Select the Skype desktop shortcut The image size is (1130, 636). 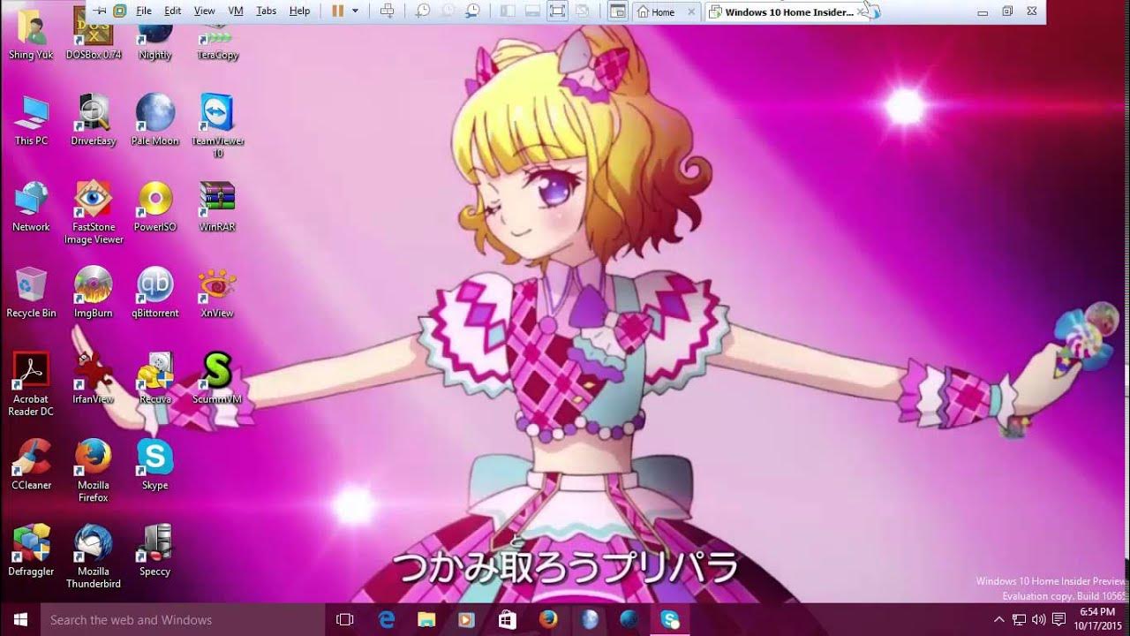coord(154,465)
